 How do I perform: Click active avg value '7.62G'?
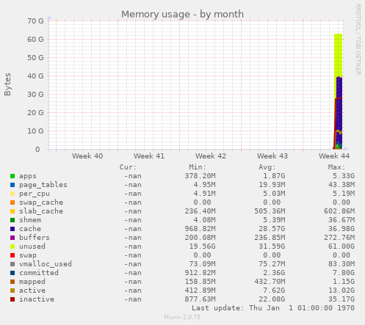pyautogui.click(x=274, y=291)
